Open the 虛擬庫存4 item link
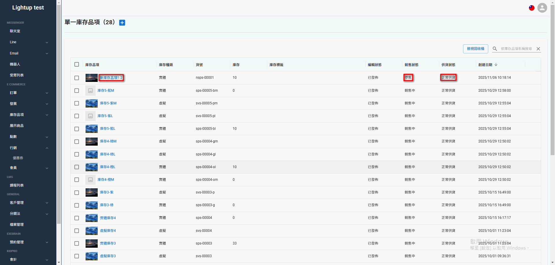The image size is (555, 265). (x=108, y=231)
